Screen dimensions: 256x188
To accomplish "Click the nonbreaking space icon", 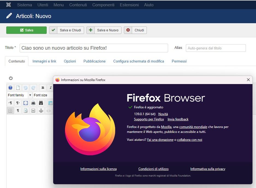I will pos(33,111).
